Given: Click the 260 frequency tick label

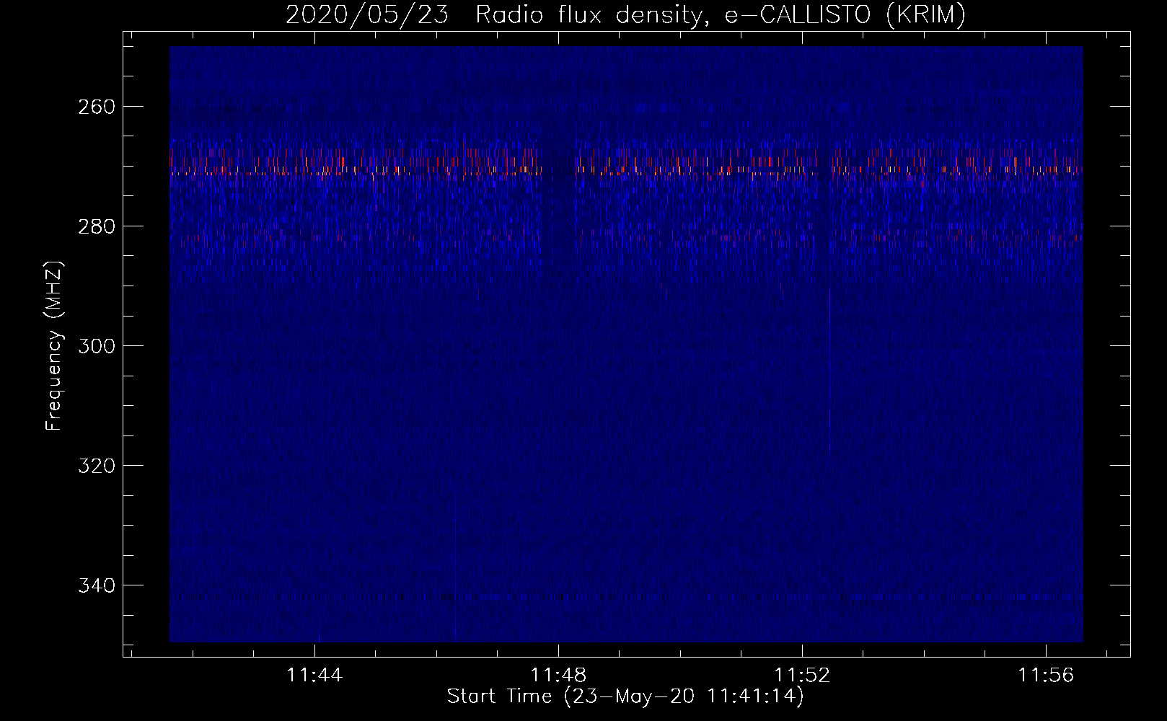Looking at the screenshot, I should (x=95, y=107).
